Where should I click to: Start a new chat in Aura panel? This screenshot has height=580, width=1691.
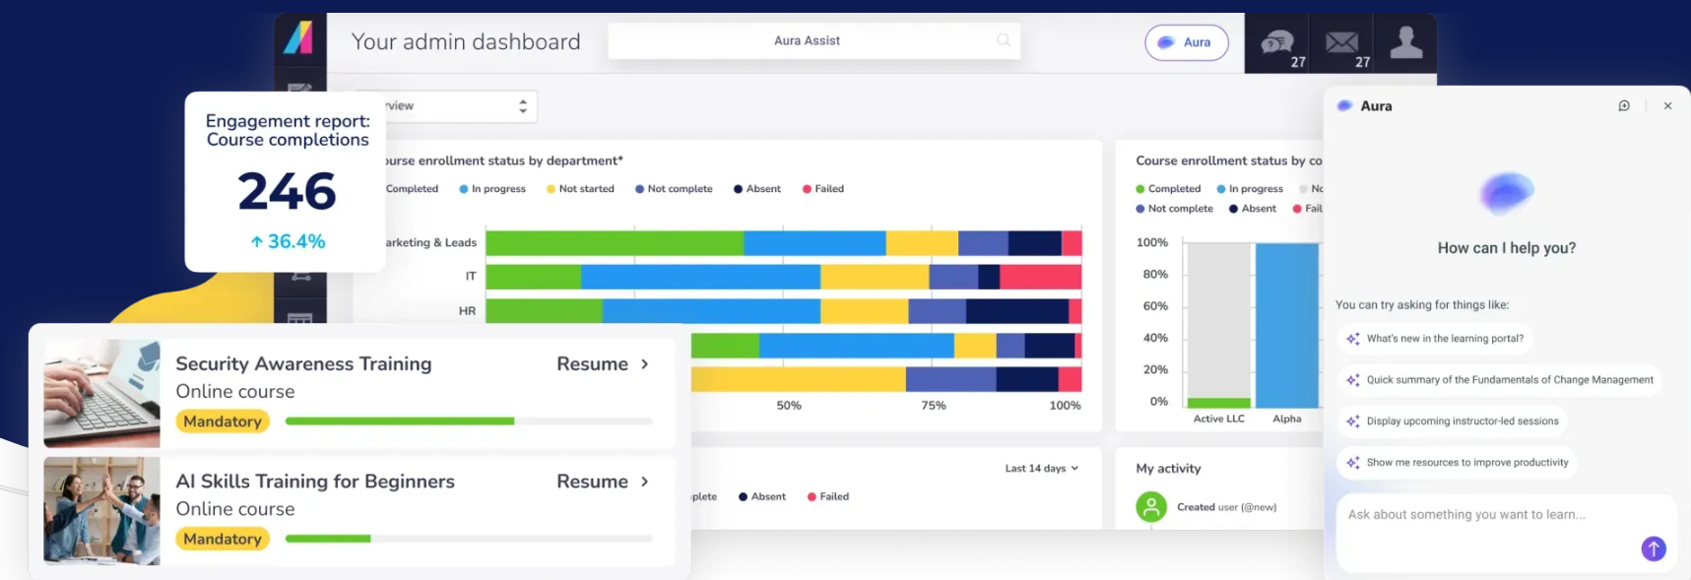pos(1624,105)
